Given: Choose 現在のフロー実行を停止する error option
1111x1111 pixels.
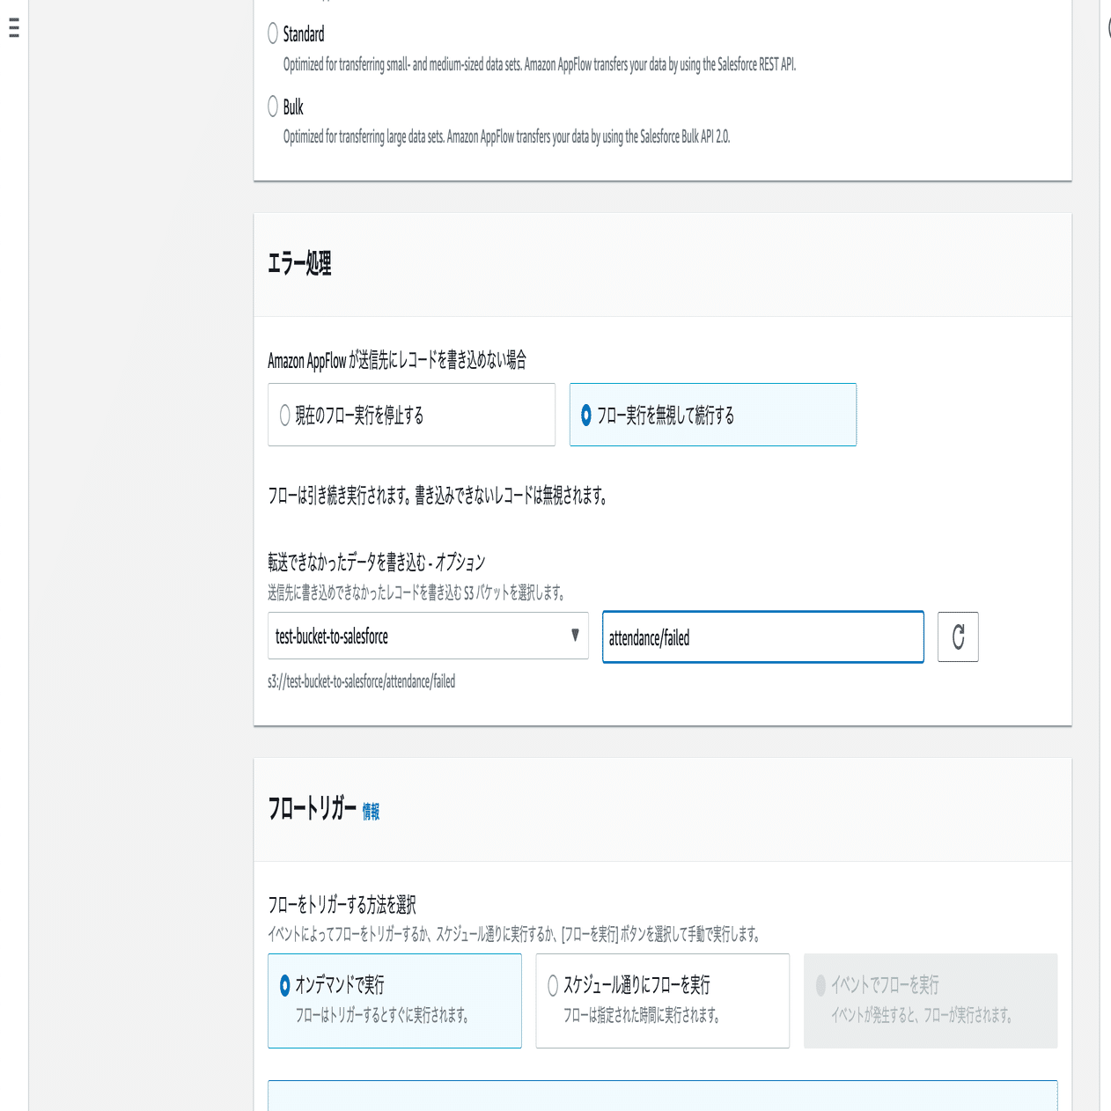Looking at the screenshot, I should pos(285,414).
